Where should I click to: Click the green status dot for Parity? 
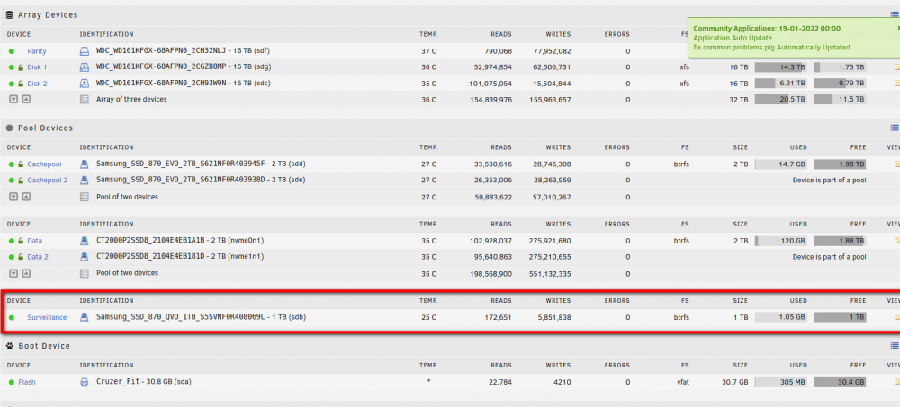tap(12, 51)
